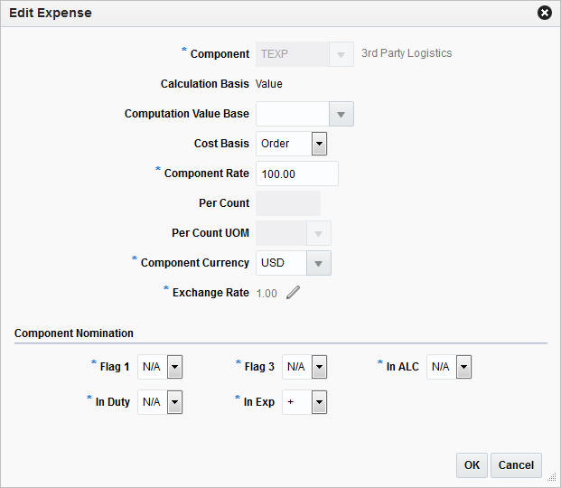
Task: Expand the In Duty dropdown
Action: 175,402
